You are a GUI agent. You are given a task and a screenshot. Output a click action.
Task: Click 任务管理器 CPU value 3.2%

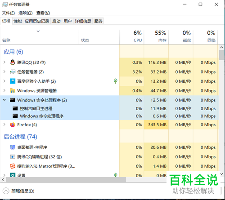pyautogui.click(x=137, y=72)
